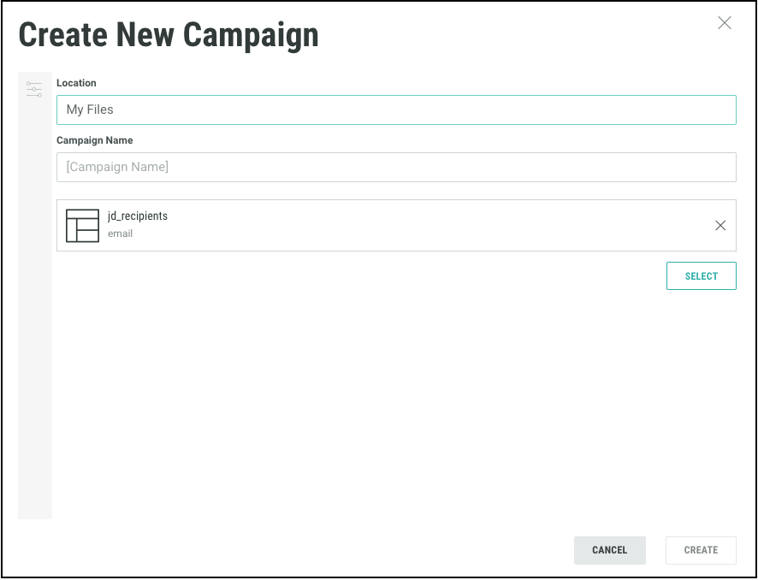Screen dimensions: 758x580
Task: Click into the Campaign Name text box
Action: (396, 167)
